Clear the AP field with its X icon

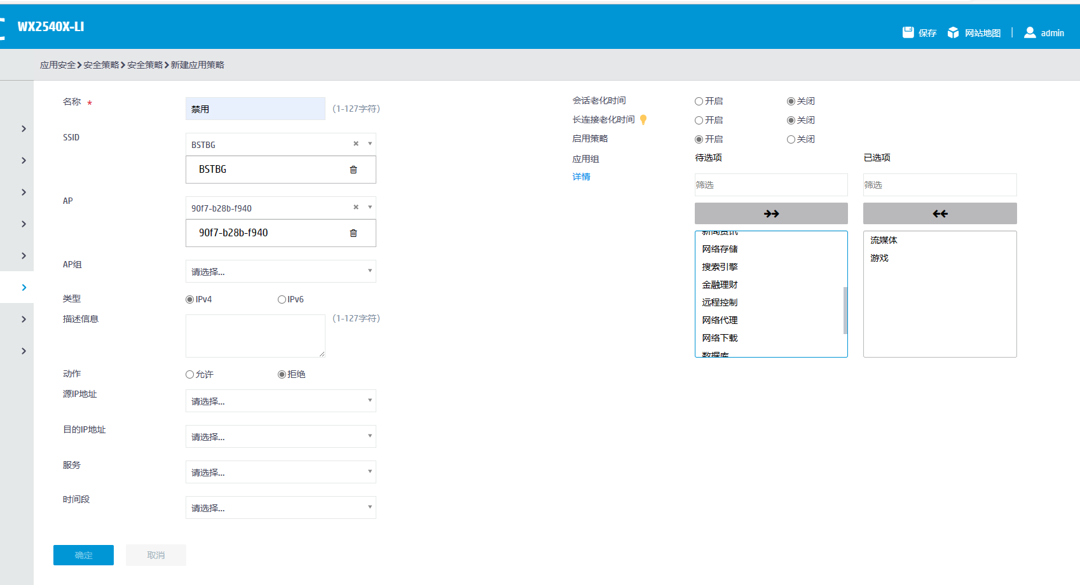pos(356,207)
